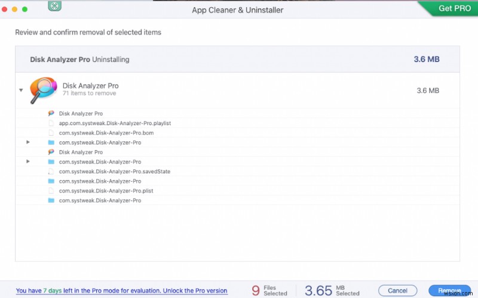The image size is (478, 298).
Task: Click the app icon between the two expandable folders
Action: (51, 152)
